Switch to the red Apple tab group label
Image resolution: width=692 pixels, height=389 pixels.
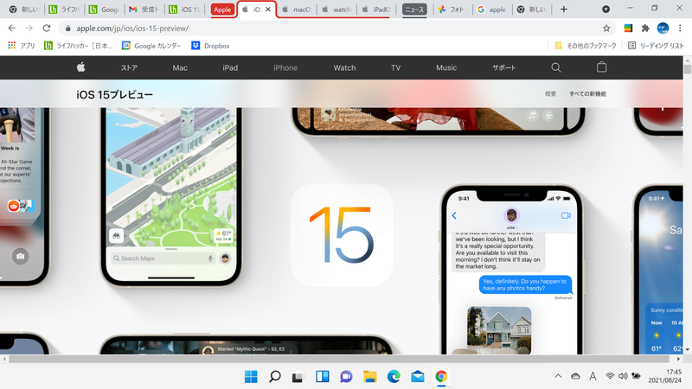(222, 10)
